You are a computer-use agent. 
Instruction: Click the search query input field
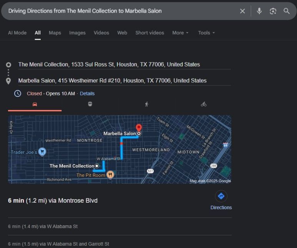click(121, 11)
